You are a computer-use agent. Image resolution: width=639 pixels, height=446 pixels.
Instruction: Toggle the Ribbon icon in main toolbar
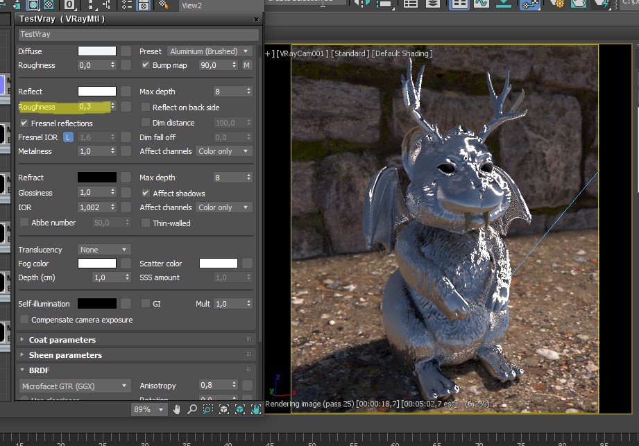459,4
